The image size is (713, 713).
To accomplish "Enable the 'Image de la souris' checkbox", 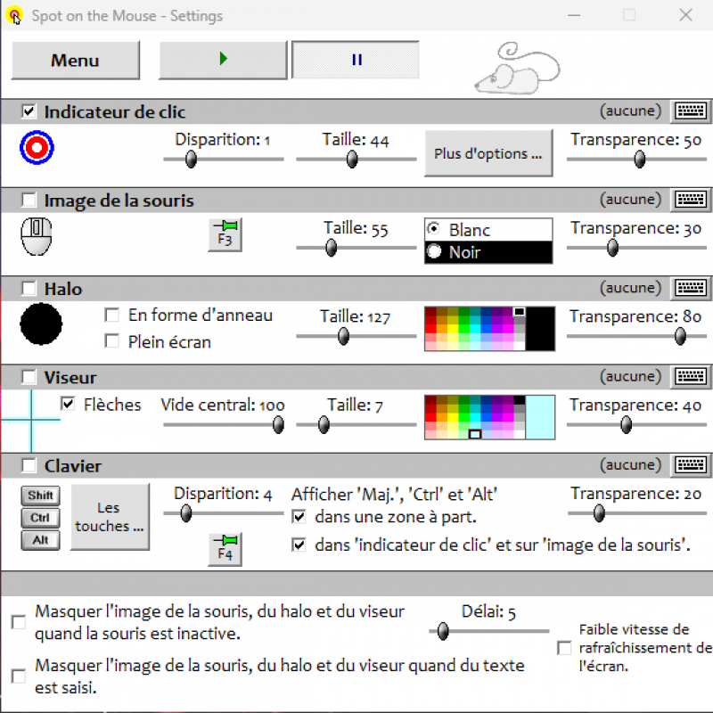I will 28,200.
